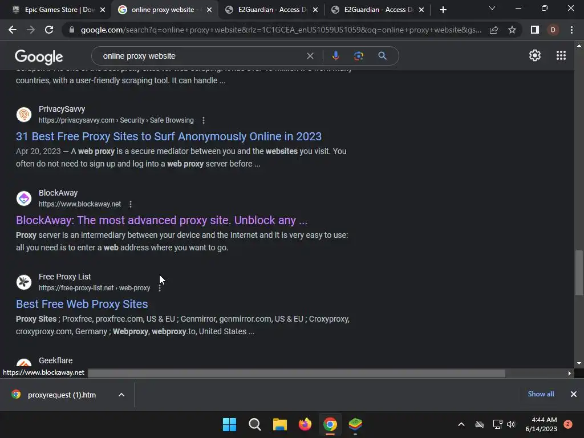Open more options for PrivacySavvy result

[x=204, y=120]
